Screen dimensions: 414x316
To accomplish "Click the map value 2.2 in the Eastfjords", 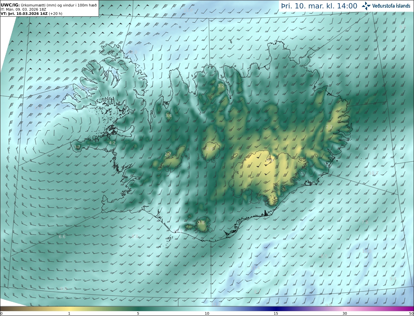I will pyautogui.click(x=329, y=127).
